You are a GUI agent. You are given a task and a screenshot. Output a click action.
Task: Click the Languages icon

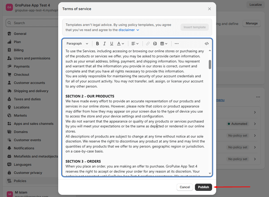tap(10, 164)
